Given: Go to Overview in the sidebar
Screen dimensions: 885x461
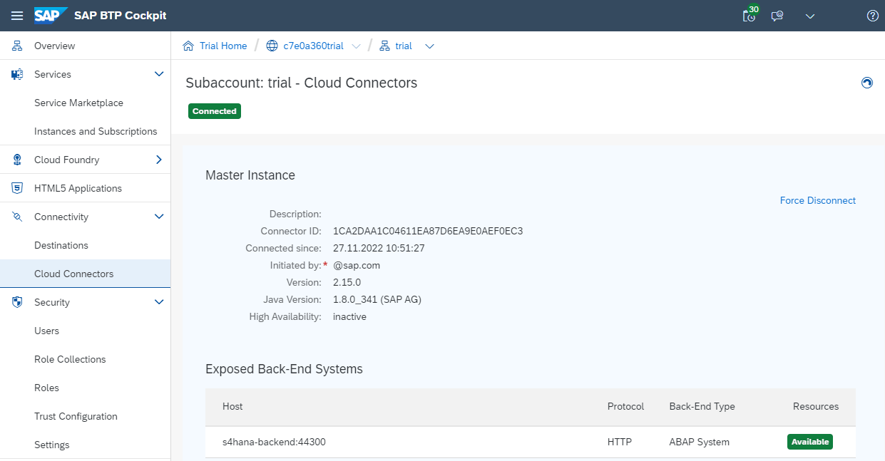Looking at the screenshot, I should pyautogui.click(x=54, y=46).
